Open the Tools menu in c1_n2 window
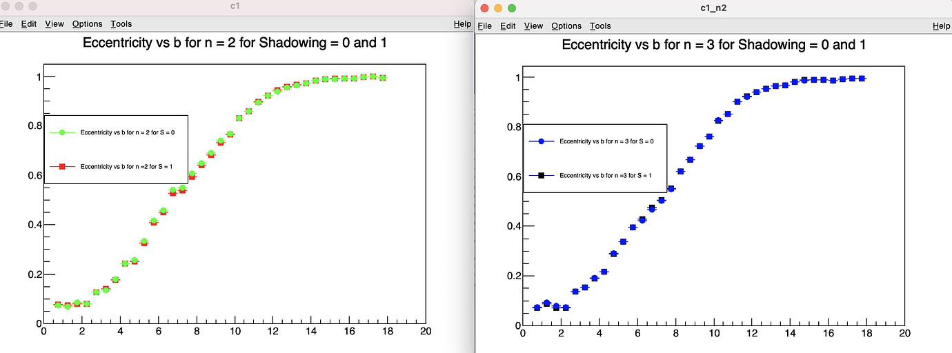 point(601,26)
